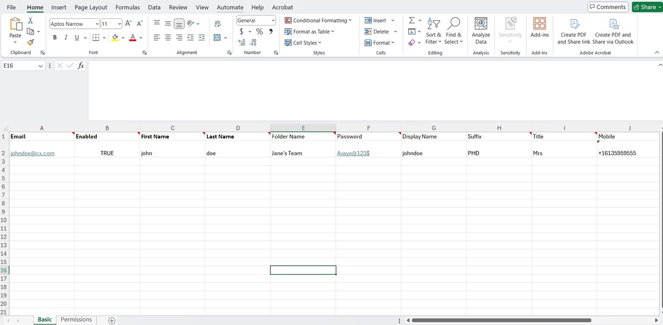Apply yellow fill color swatch
663x325 pixels.
click(x=115, y=38)
